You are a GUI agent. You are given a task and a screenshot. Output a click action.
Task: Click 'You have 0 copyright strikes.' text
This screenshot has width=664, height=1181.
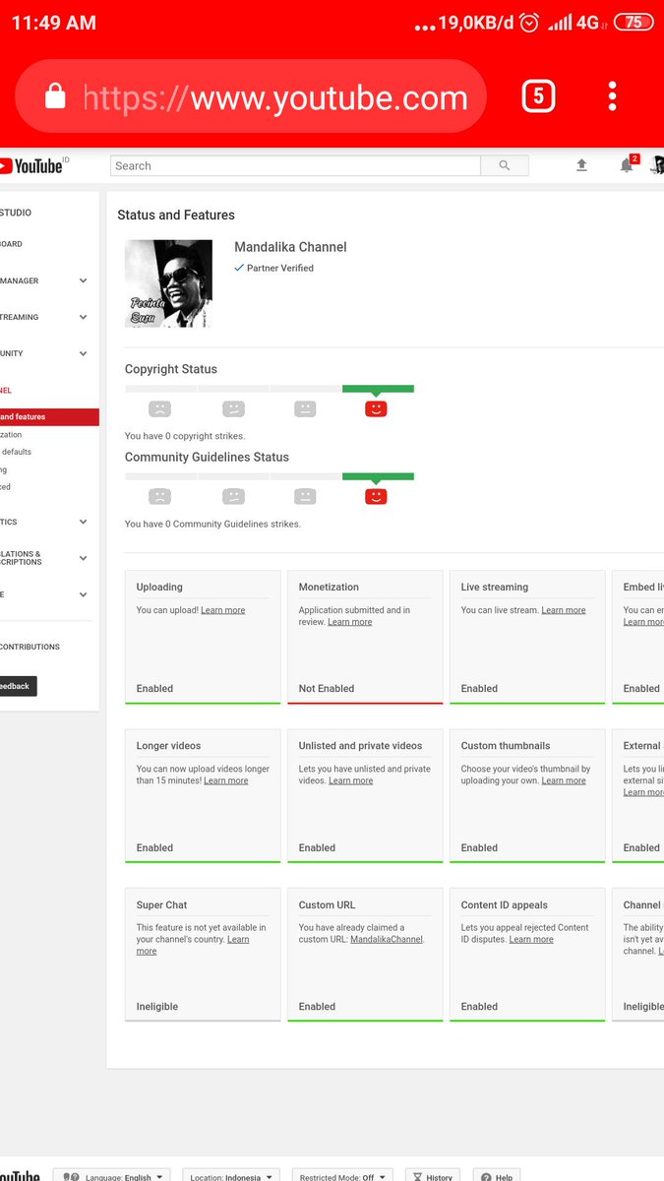coord(185,436)
